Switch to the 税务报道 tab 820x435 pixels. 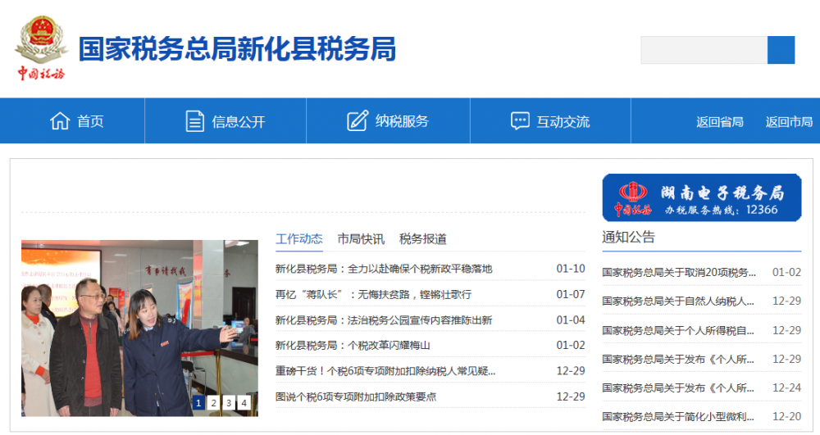point(422,238)
